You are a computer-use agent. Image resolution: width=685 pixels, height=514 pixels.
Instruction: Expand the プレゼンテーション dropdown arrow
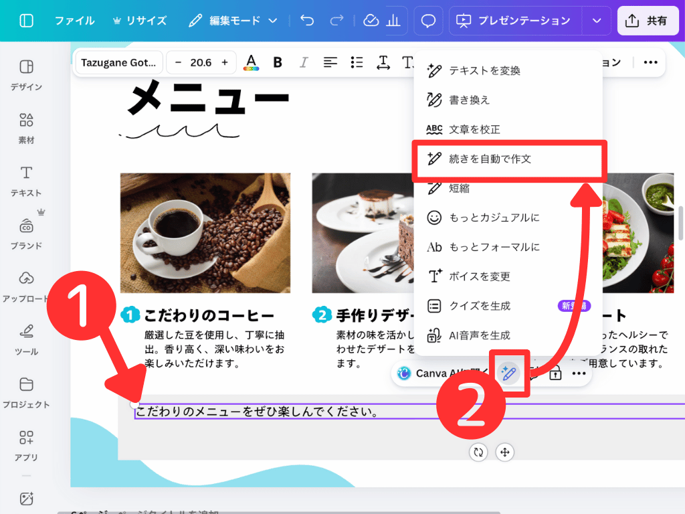tap(596, 20)
